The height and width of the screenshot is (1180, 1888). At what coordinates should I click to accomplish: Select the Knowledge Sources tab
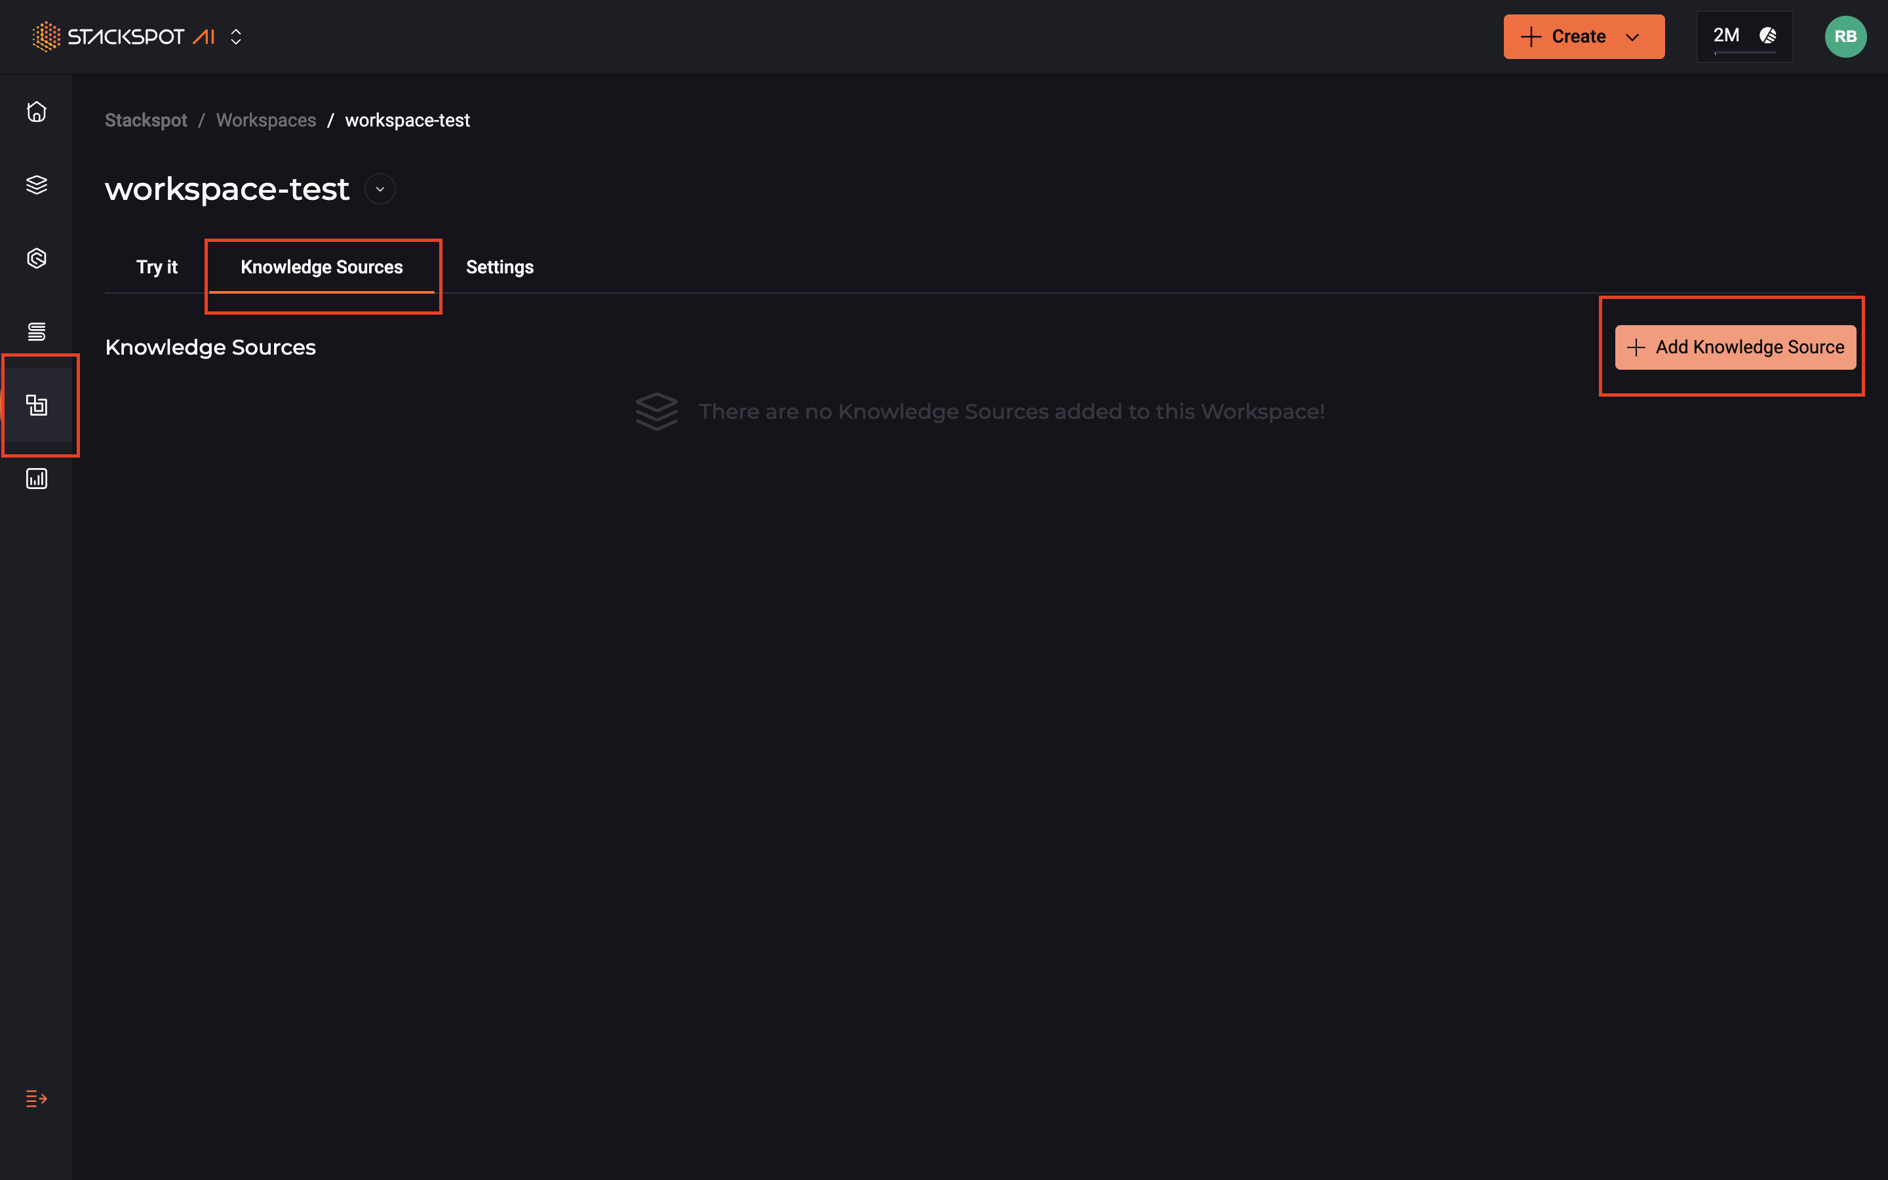(x=321, y=266)
